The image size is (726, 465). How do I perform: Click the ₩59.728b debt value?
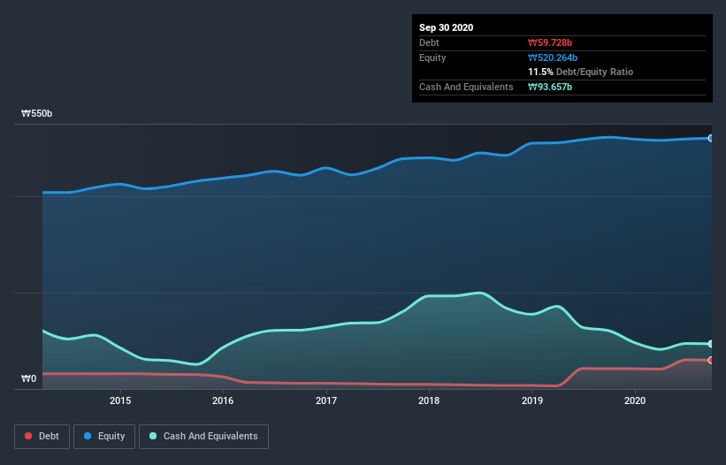coord(550,42)
